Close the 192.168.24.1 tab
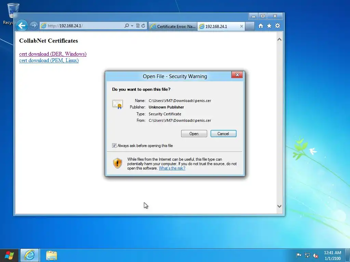 tap(242, 26)
